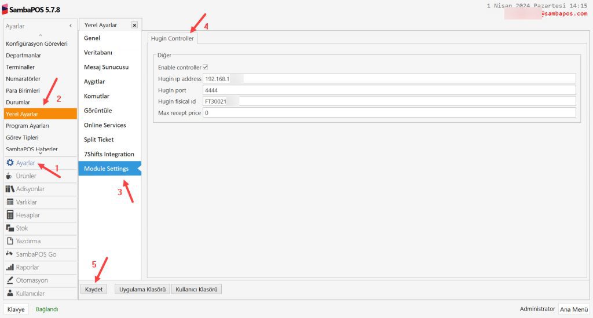Select Module Settings in the local settings menu
593x318 pixels.
click(107, 169)
